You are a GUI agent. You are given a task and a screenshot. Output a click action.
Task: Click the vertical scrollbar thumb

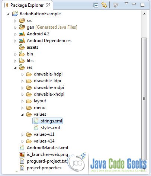coord(144,99)
